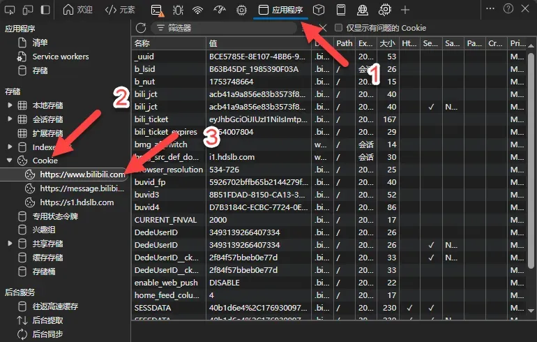Select the b_lsid cookie row
This screenshot has width=537, height=342.
click(328, 69)
